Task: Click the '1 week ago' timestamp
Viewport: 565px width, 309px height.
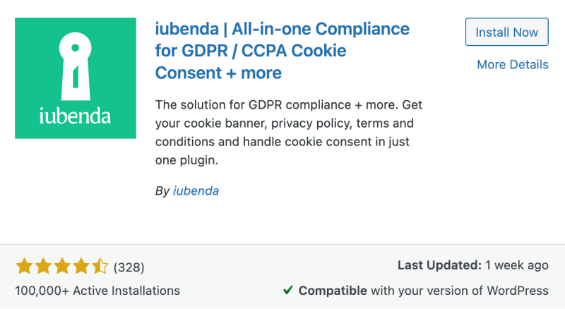Action: (517, 266)
